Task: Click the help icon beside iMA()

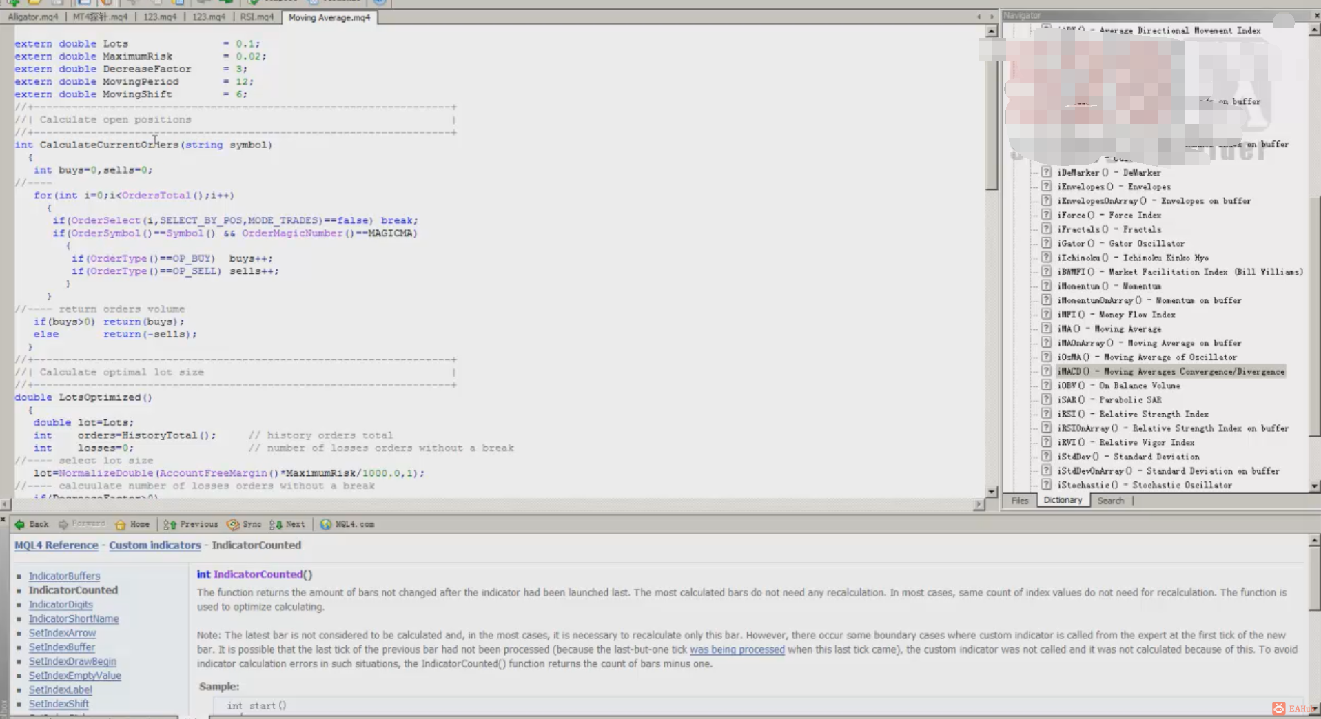Action: tap(1046, 329)
